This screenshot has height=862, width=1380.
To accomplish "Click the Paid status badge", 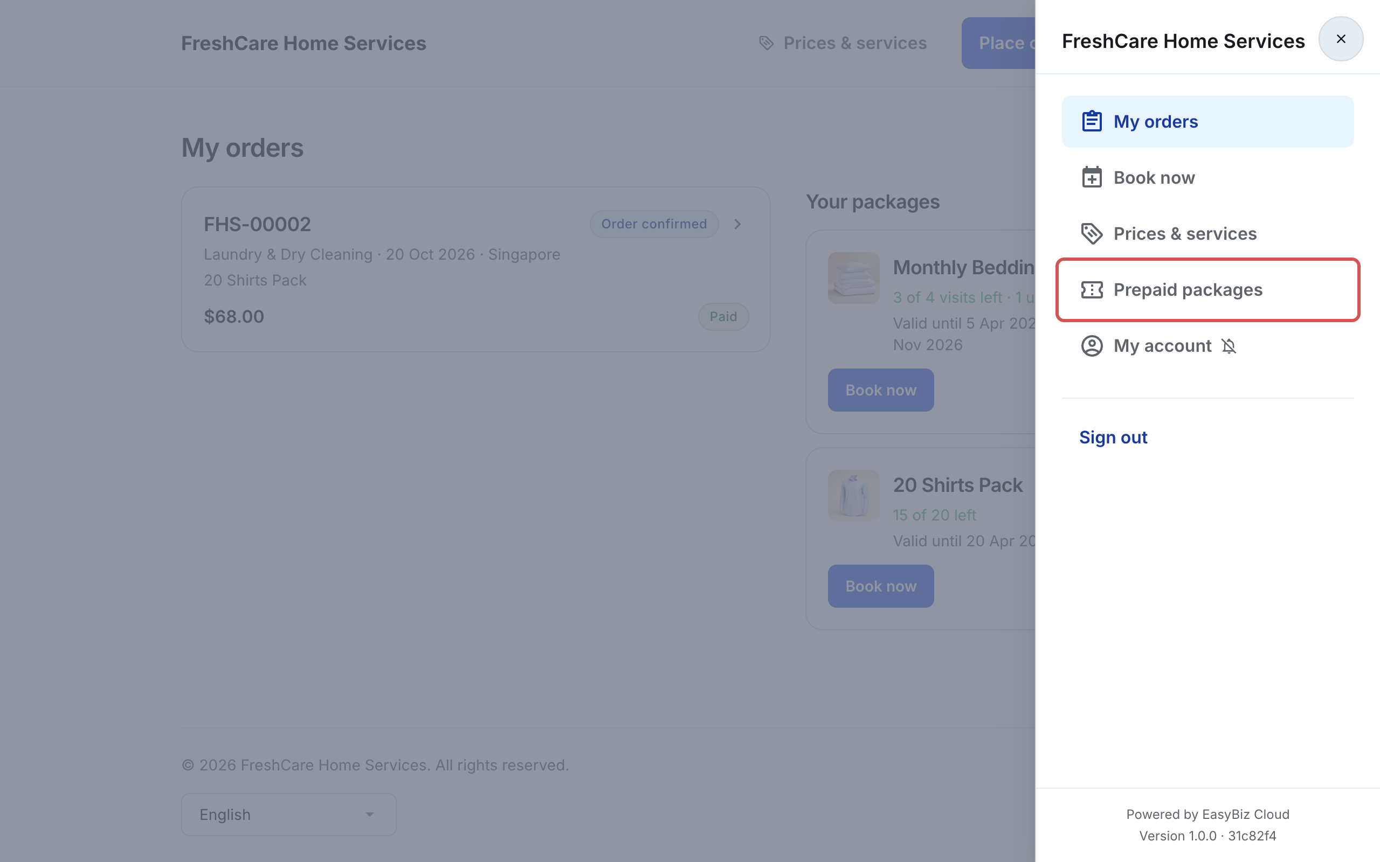I will (x=723, y=316).
